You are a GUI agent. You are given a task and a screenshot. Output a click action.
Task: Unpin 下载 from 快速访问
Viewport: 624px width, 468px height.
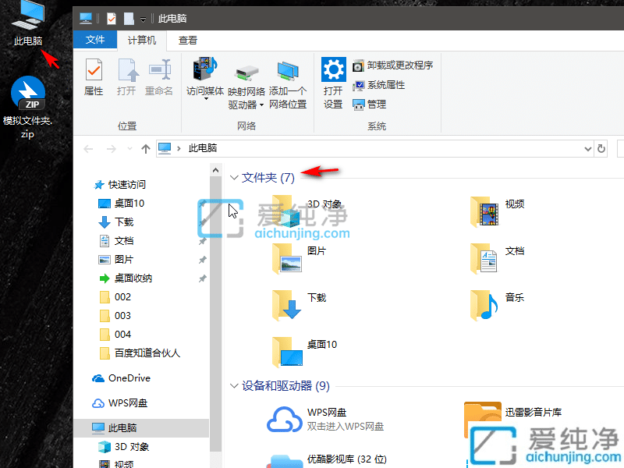(202, 222)
